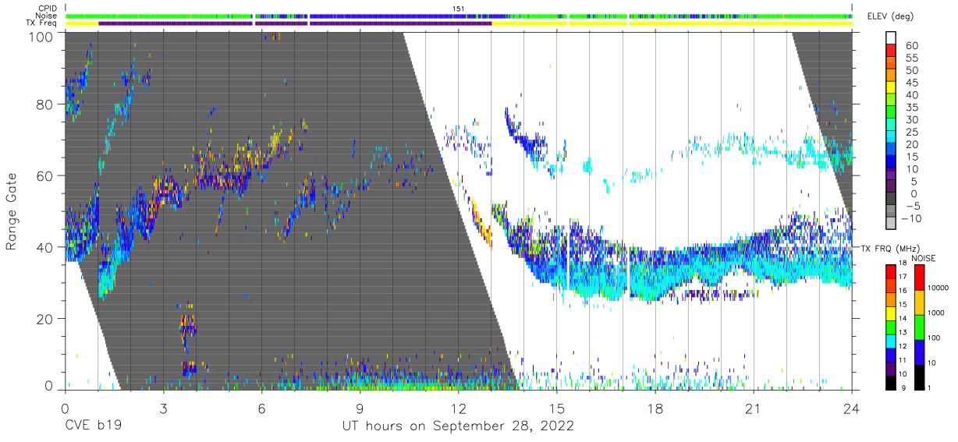958x442 pixels.
Task: Click the '40' tick label on the Range Gate axis
Action: coord(45,246)
